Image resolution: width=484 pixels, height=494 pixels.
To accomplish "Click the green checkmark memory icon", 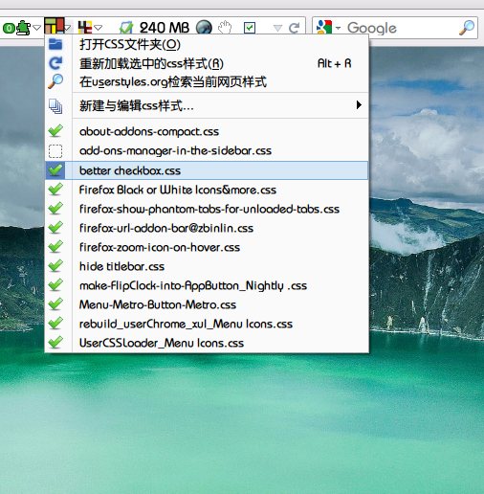I will point(126,28).
